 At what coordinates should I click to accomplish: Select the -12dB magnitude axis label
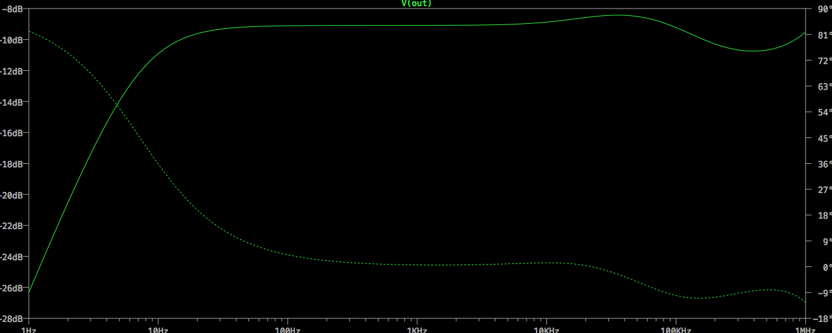point(11,71)
